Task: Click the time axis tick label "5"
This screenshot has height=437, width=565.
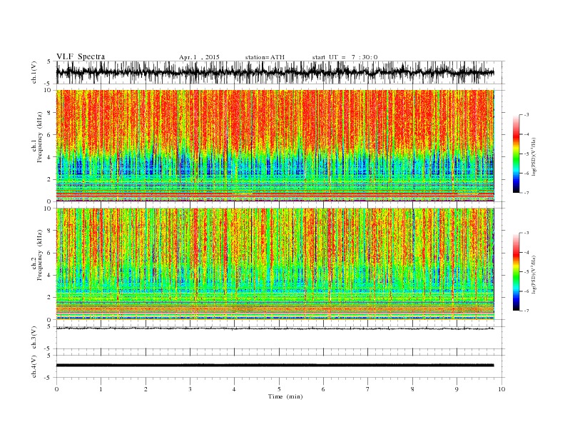Action: pos(279,389)
